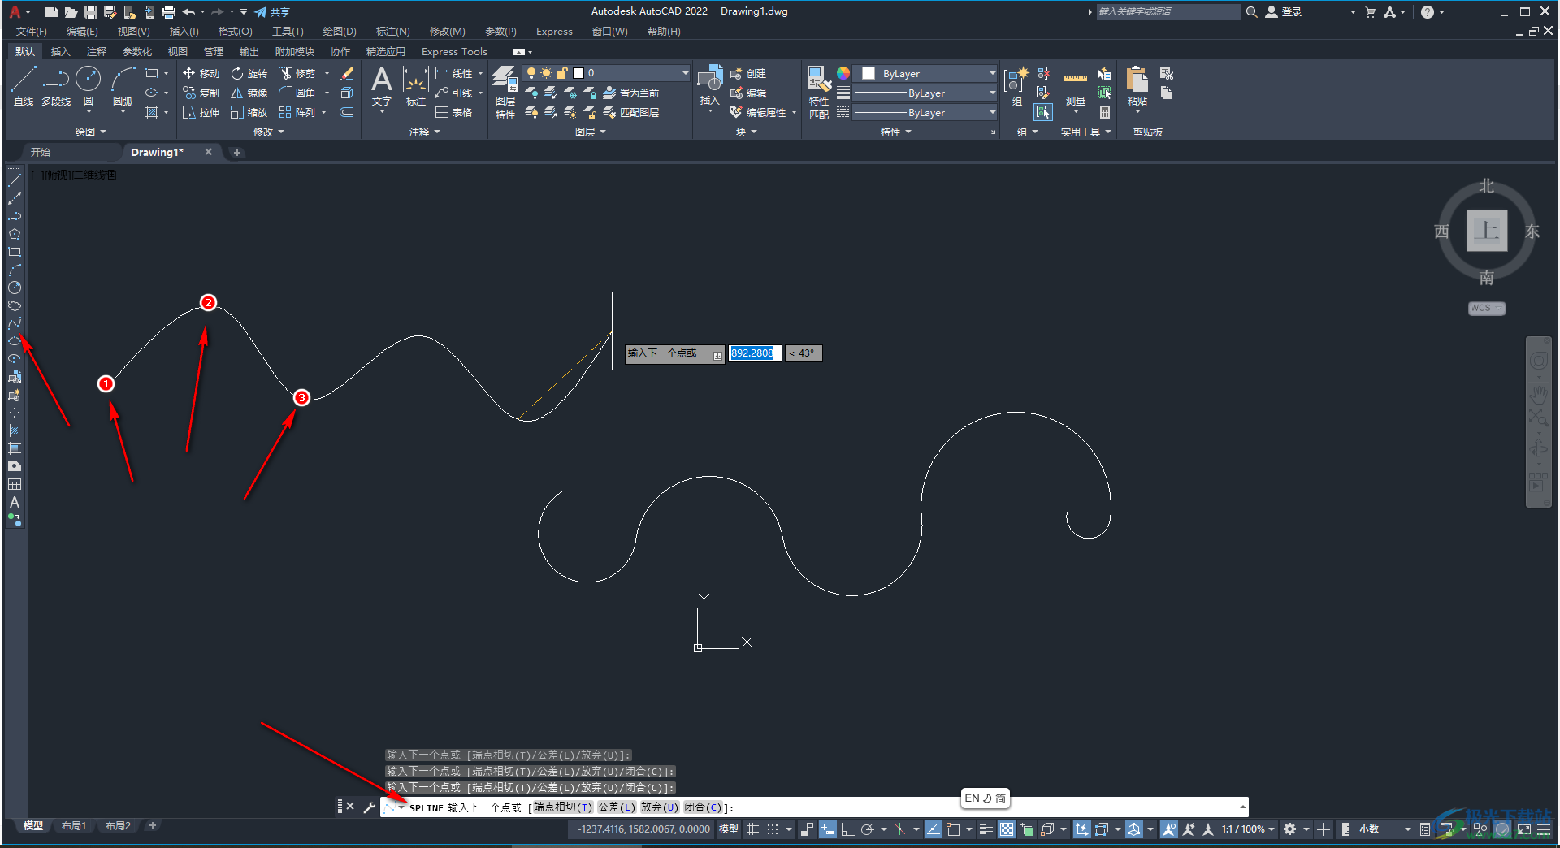Open the 文件(F) menu
The image size is (1560, 848).
point(31,32)
